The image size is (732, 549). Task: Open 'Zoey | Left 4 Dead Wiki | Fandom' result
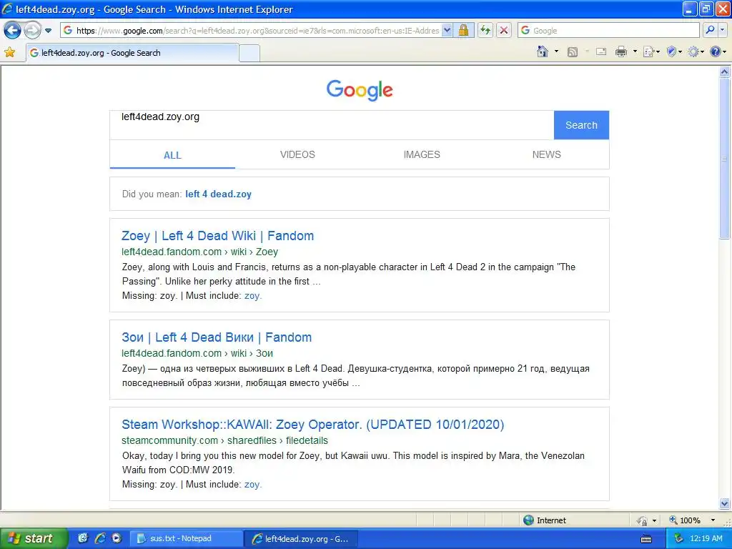[x=217, y=236]
